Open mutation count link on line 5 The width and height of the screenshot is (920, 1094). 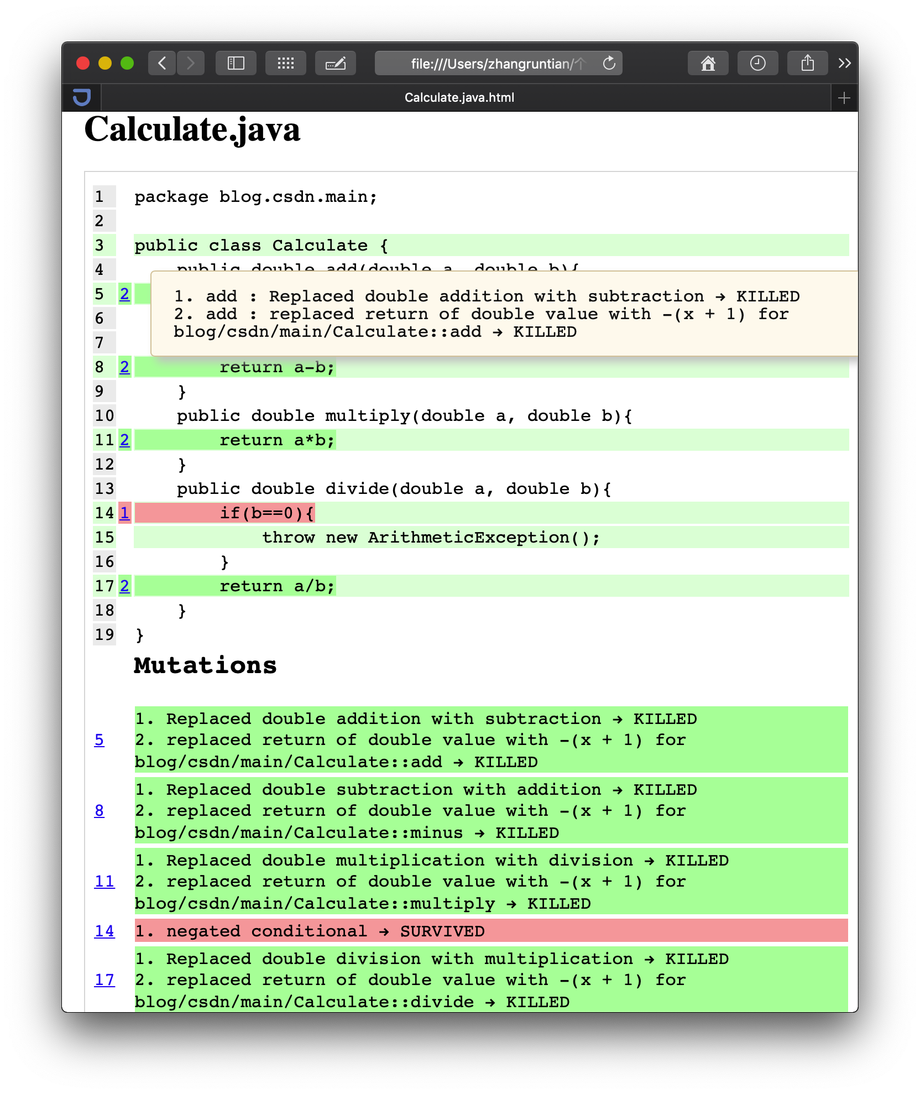pyautogui.click(x=124, y=294)
